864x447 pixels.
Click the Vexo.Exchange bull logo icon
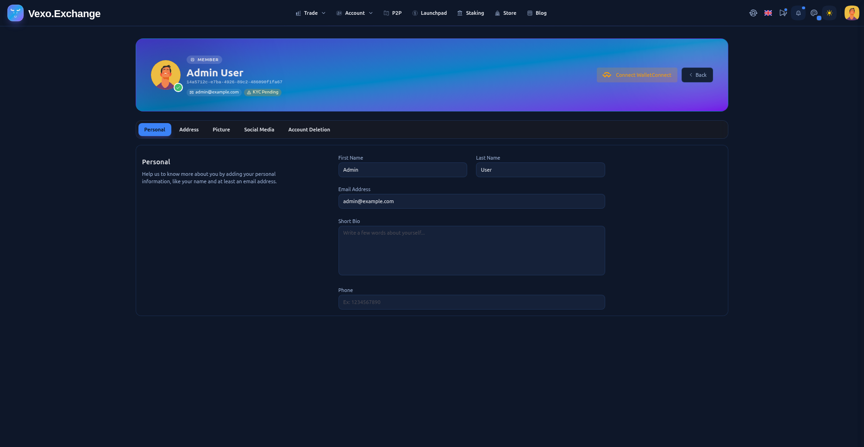15,13
